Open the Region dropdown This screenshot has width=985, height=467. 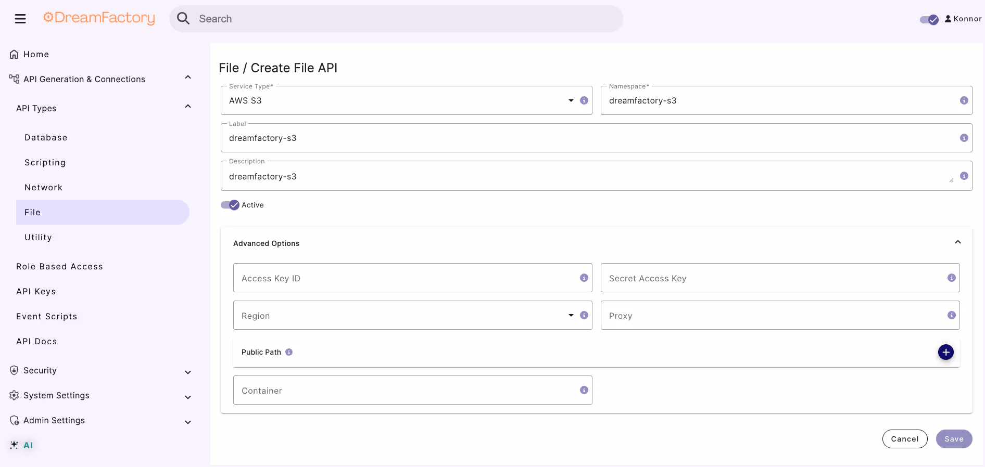(x=571, y=315)
